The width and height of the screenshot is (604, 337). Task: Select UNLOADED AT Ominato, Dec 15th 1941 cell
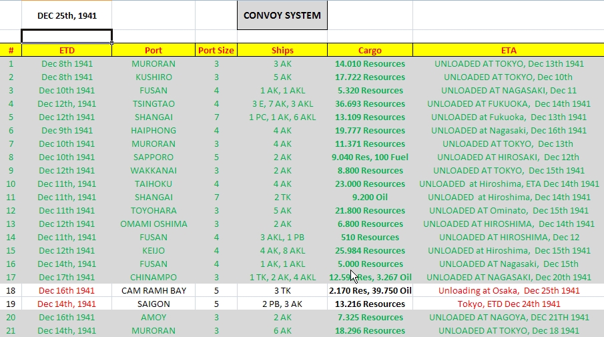click(x=509, y=210)
